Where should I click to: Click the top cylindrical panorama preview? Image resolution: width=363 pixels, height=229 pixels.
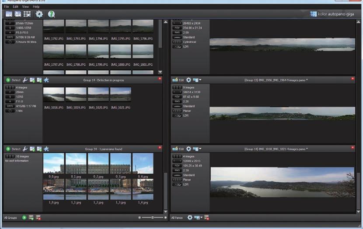[x=283, y=44]
